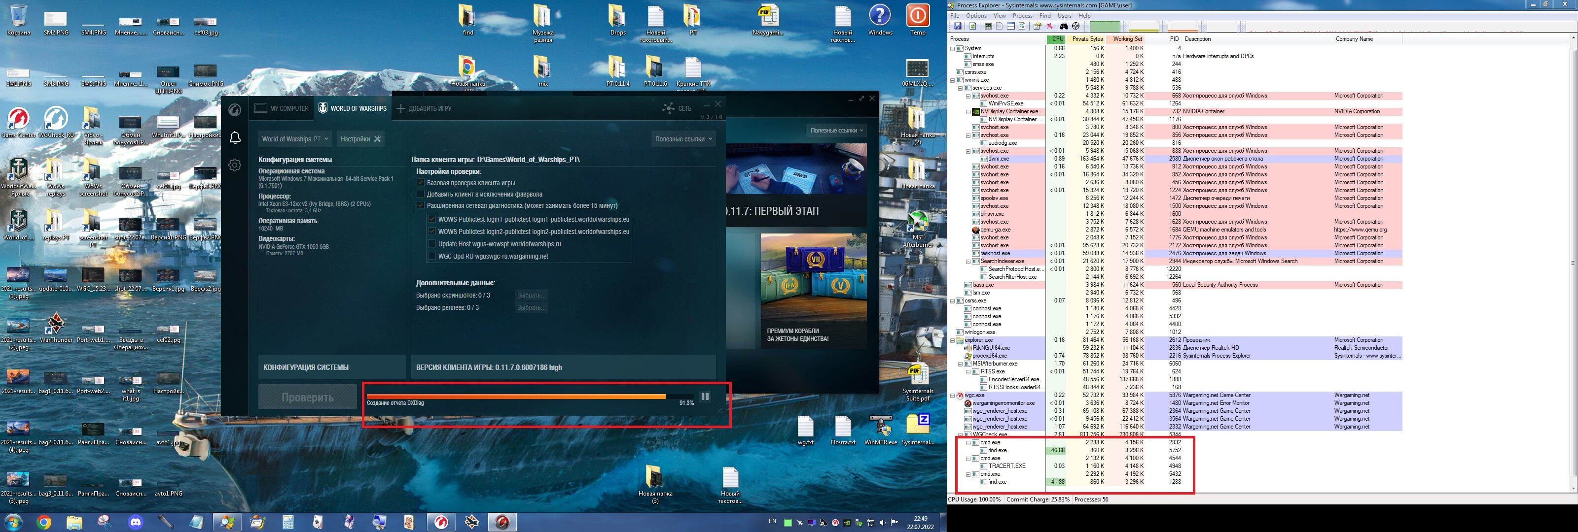The image size is (1578, 532).
Task: Open Корзина recycle bin on desktop
Action: (x=18, y=20)
